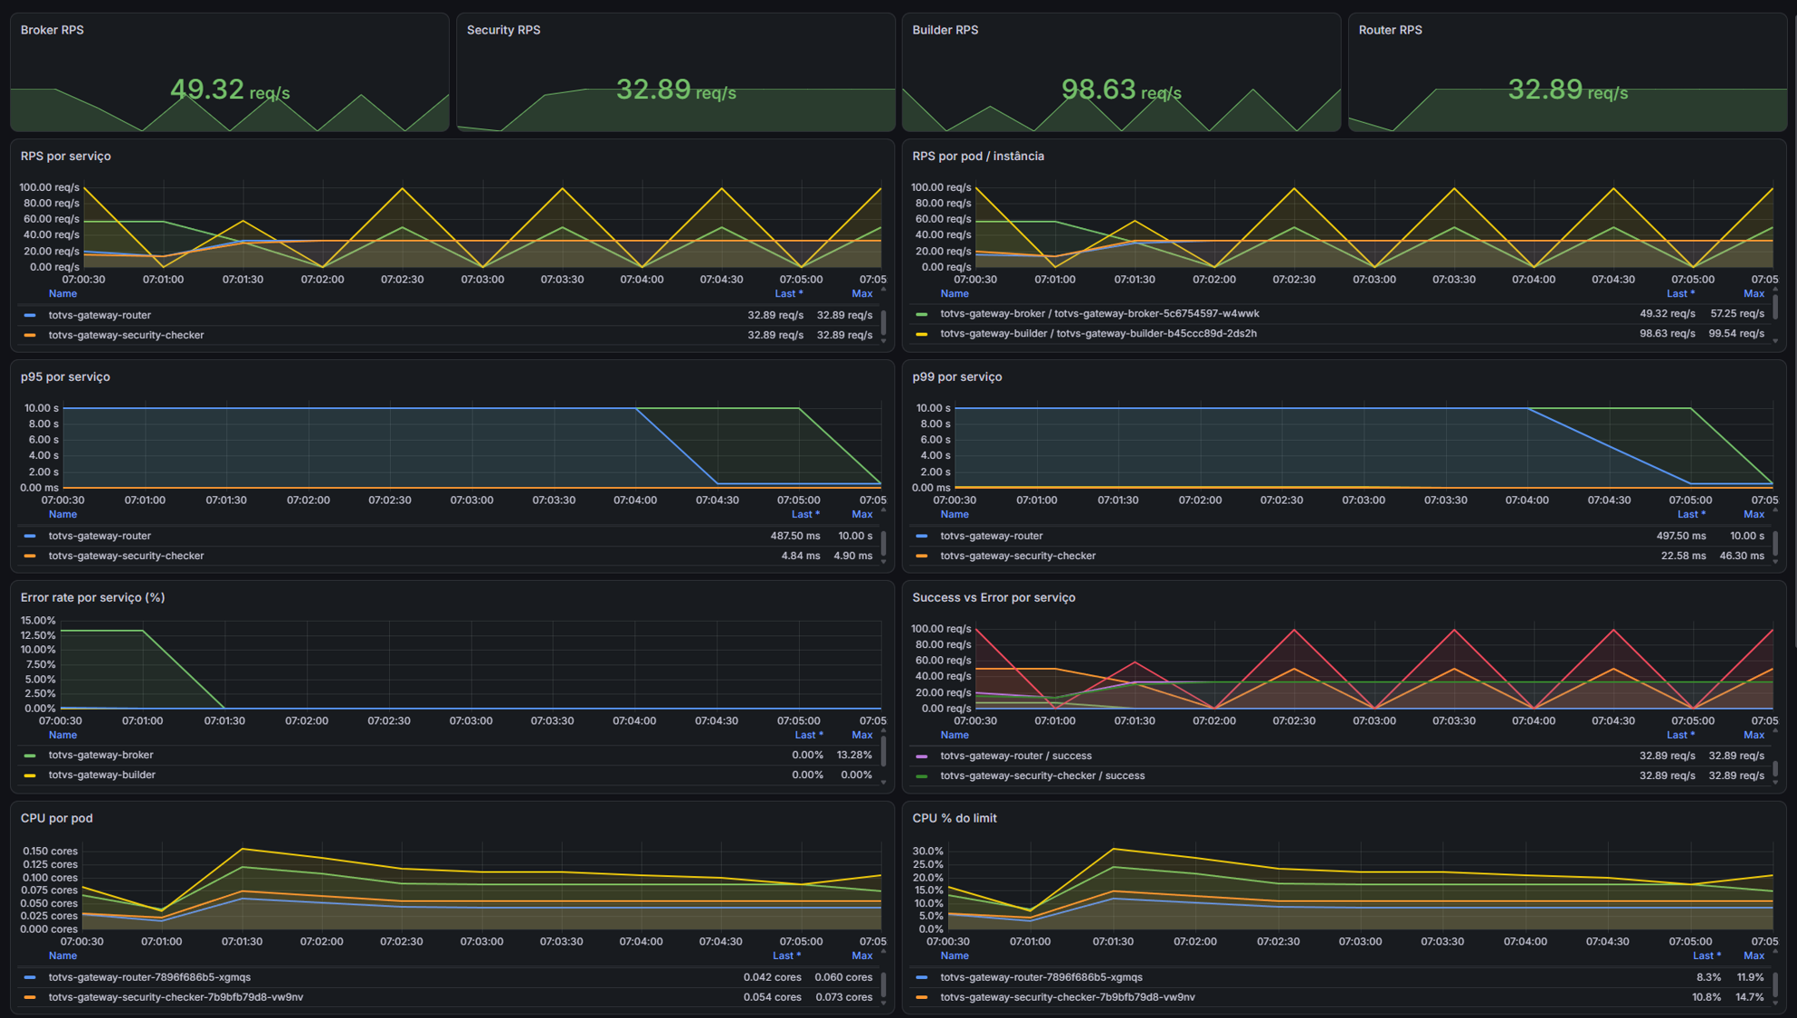Image resolution: width=1797 pixels, height=1018 pixels.
Task: Toggle totvs-gateway-builder series in Error rate legend
Action: pos(101,775)
